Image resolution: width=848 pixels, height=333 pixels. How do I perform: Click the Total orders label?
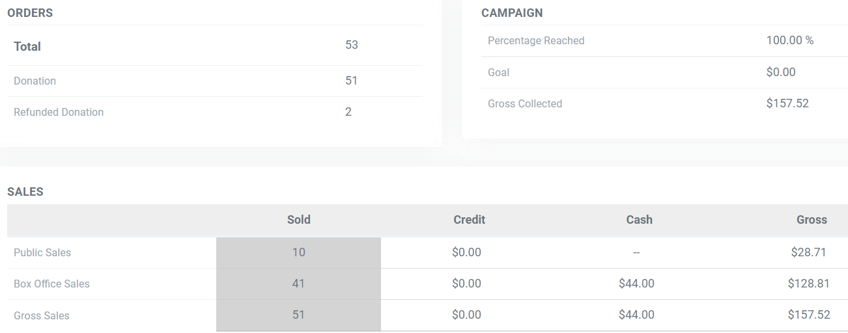coord(27,46)
